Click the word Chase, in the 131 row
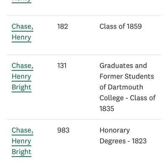 [22, 66]
